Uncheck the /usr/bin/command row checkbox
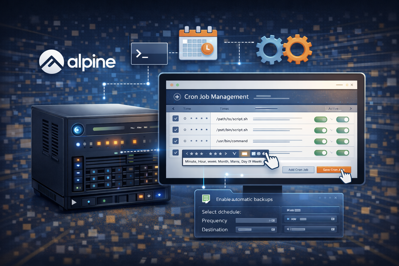The image size is (399, 266). [x=176, y=141]
